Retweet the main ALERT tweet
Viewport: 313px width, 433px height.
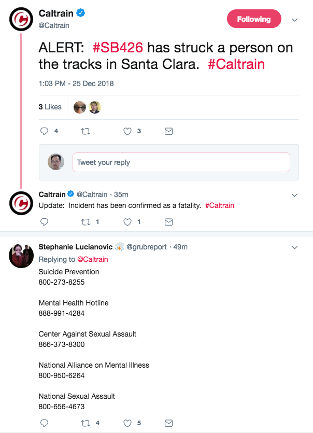pyautogui.click(x=86, y=132)
